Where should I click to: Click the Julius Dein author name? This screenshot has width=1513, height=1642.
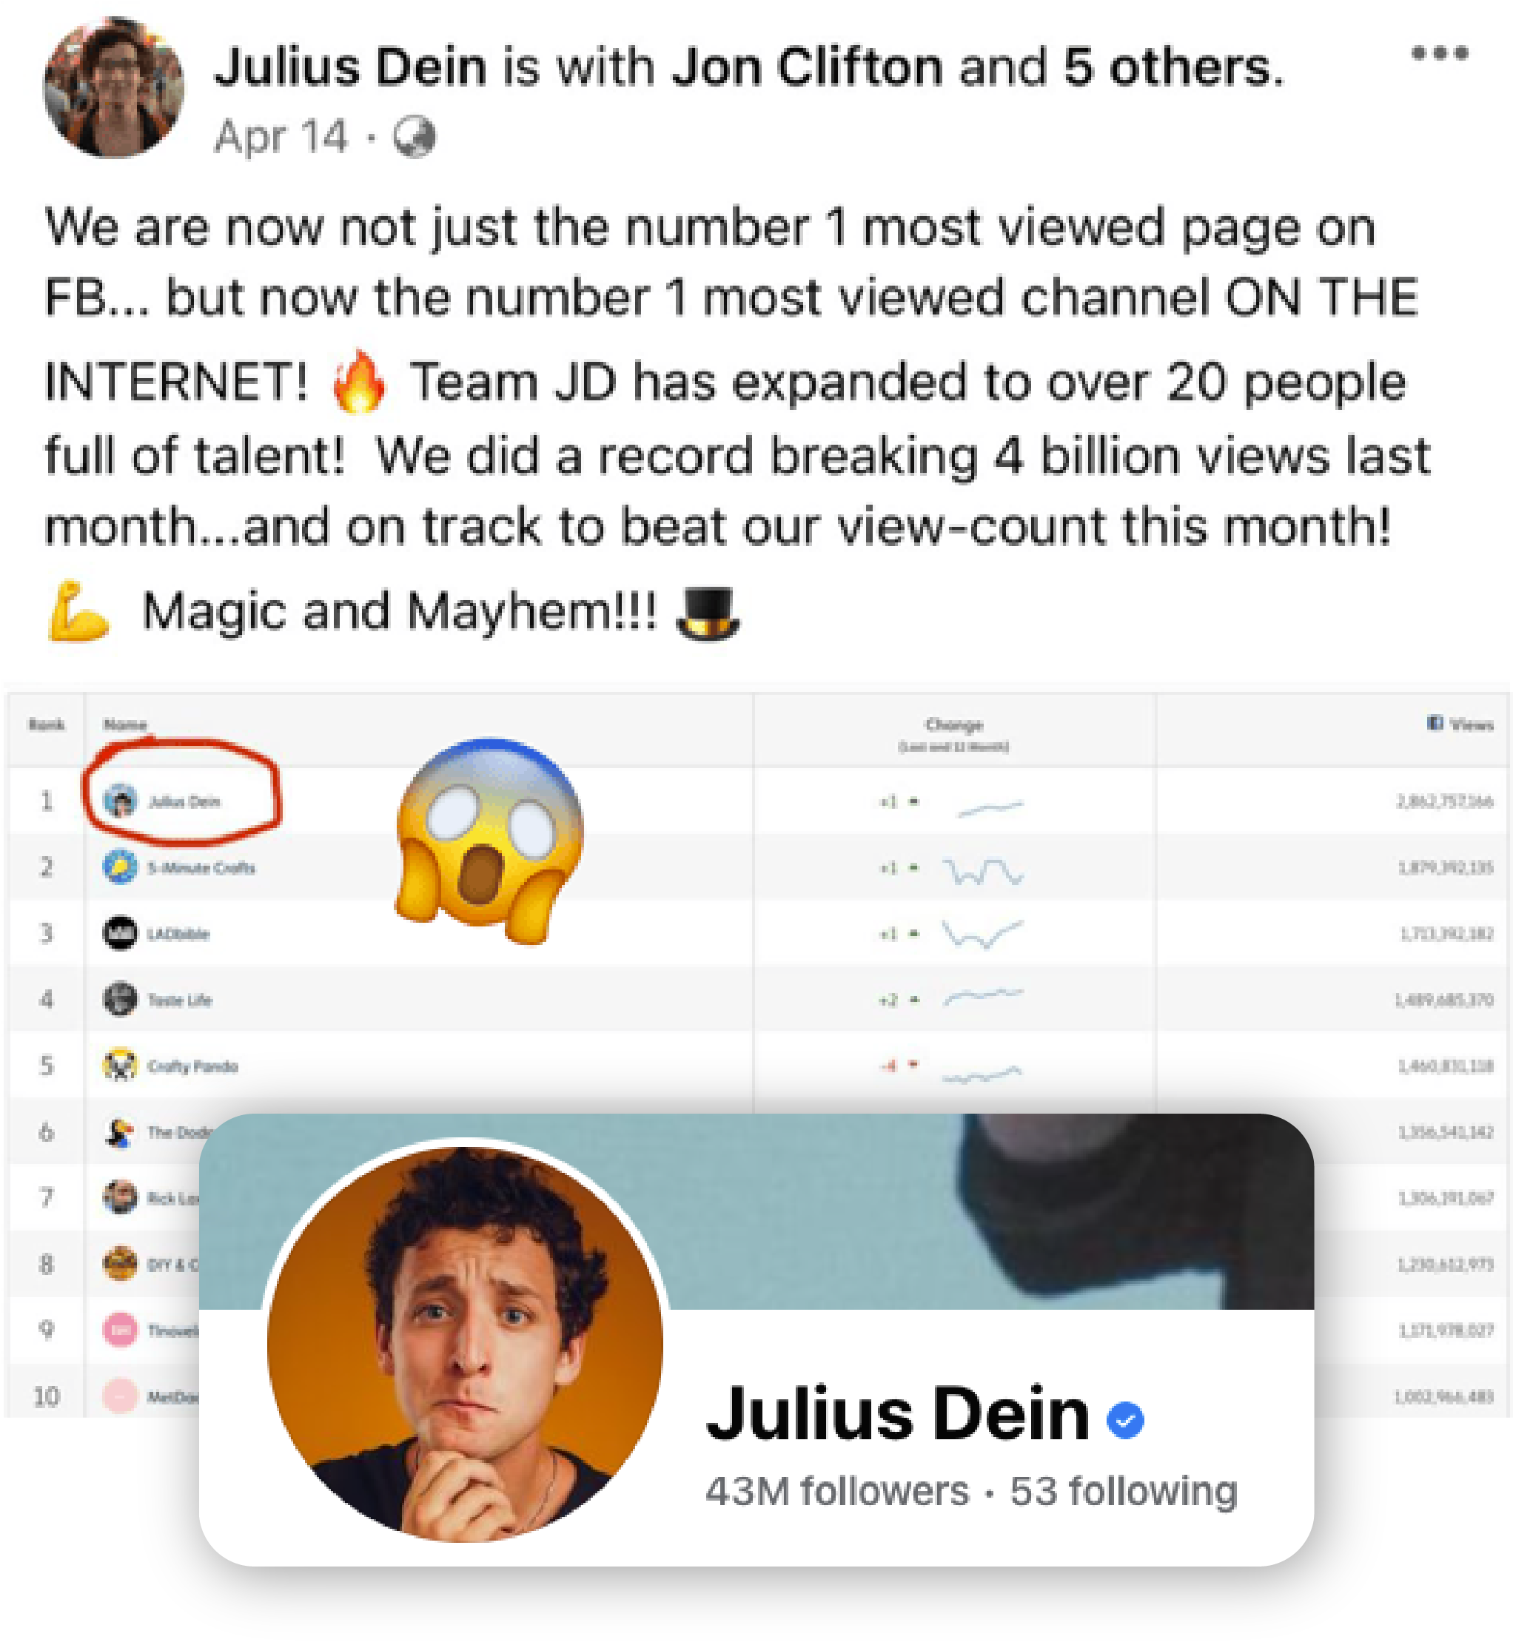[x=350, y=67]
